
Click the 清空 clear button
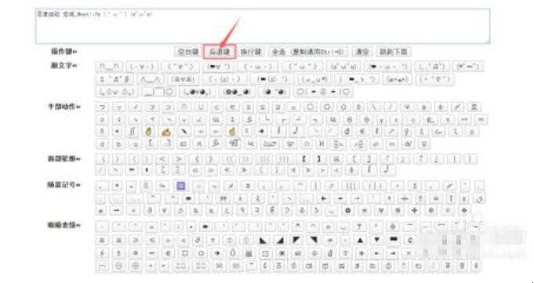click(362, 52)
